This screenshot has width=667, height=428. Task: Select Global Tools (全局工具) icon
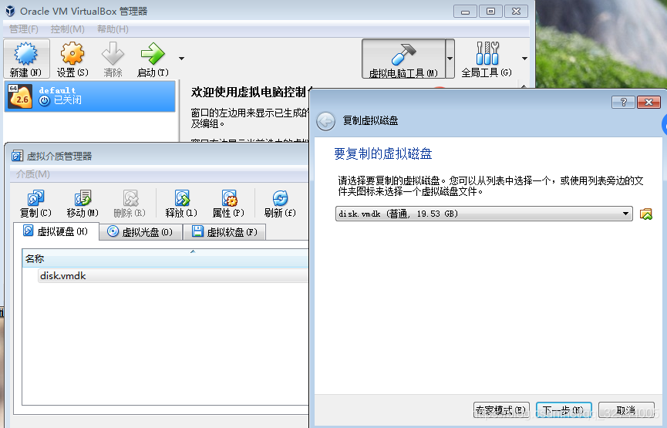point(487,59)
